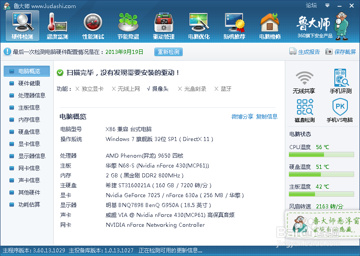The height and width of the screenshot is (256, 360).
Task: Click the Nvidia GeForce 7025 graphics value
Action: [x=175, y=195]
